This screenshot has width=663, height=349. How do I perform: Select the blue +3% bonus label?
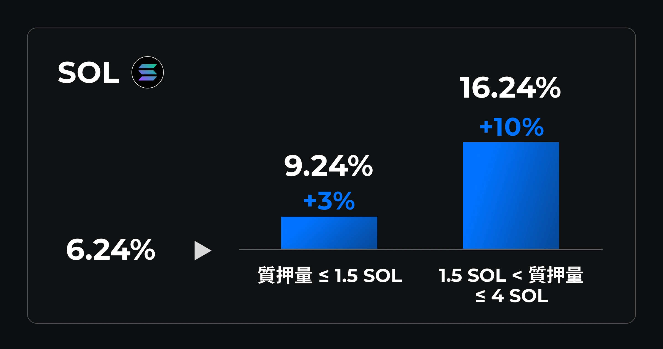pos(329,201)
